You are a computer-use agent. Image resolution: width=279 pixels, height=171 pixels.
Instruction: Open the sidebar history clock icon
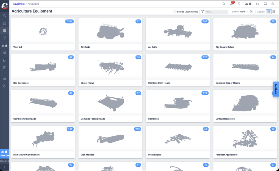pyautogui.click(x=5, y=86)
